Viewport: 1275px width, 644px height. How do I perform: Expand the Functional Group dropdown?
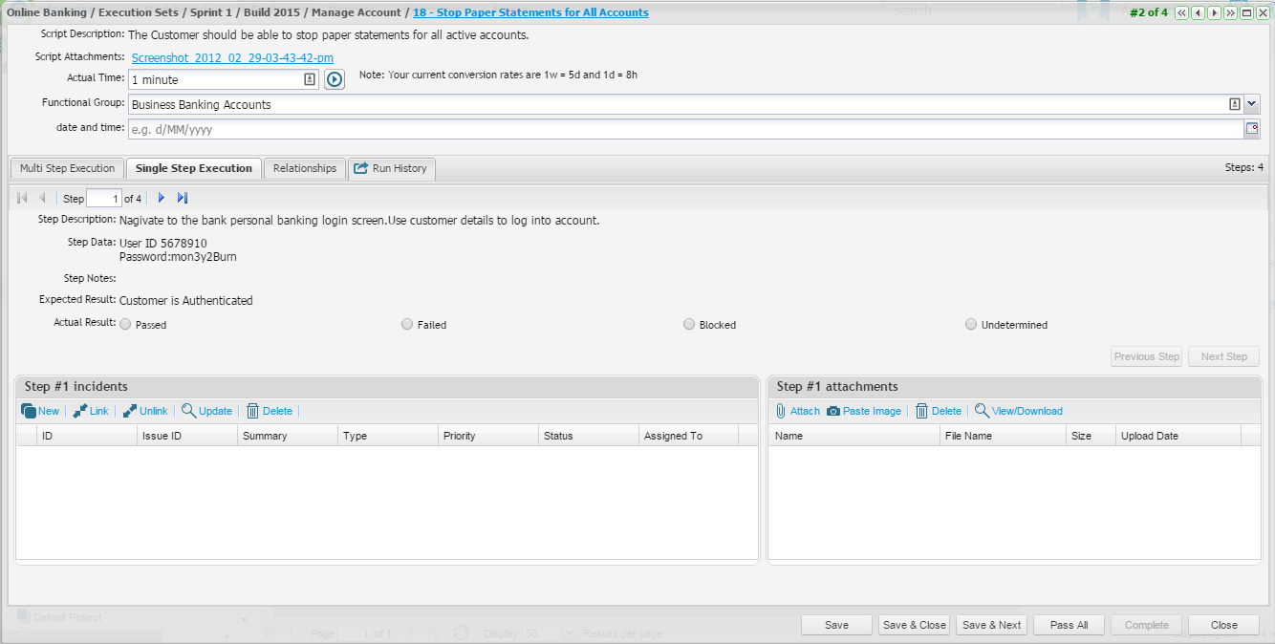(1251, 104)
